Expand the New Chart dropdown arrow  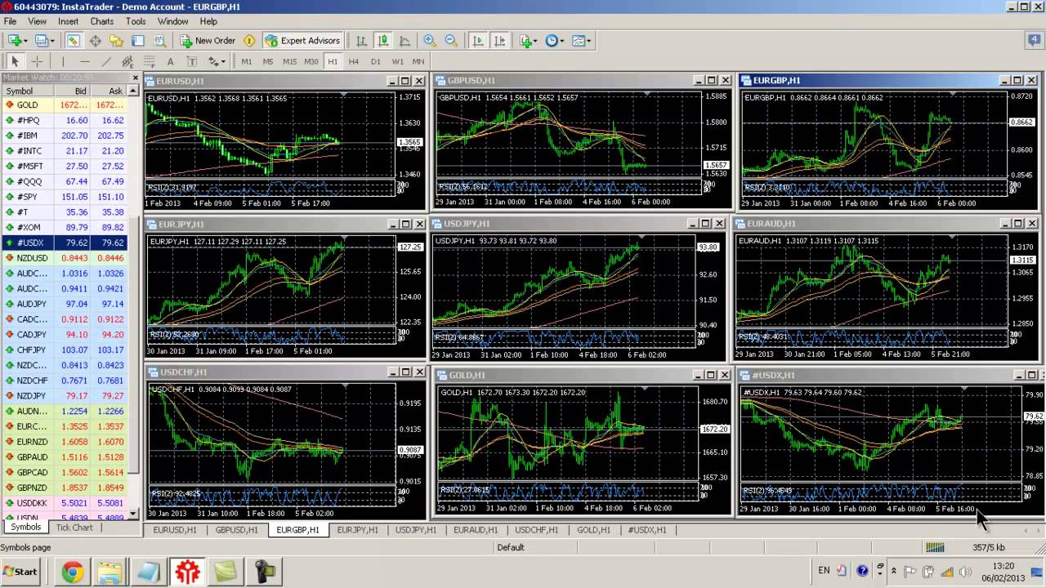[25, 41]
